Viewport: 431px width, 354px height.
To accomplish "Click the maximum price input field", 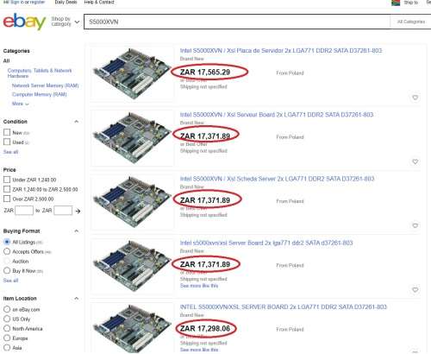I will click(x=63, y=211).
